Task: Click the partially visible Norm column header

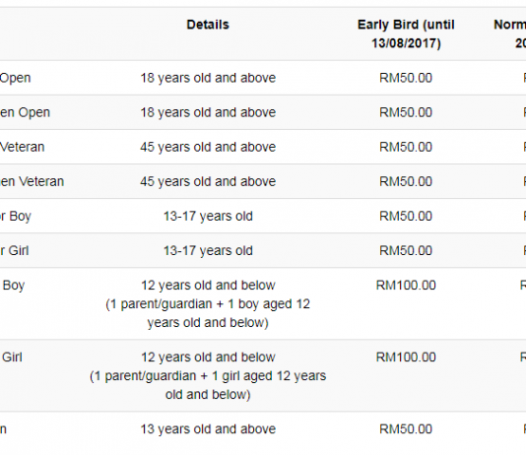Action: click(x=509, y=33)
